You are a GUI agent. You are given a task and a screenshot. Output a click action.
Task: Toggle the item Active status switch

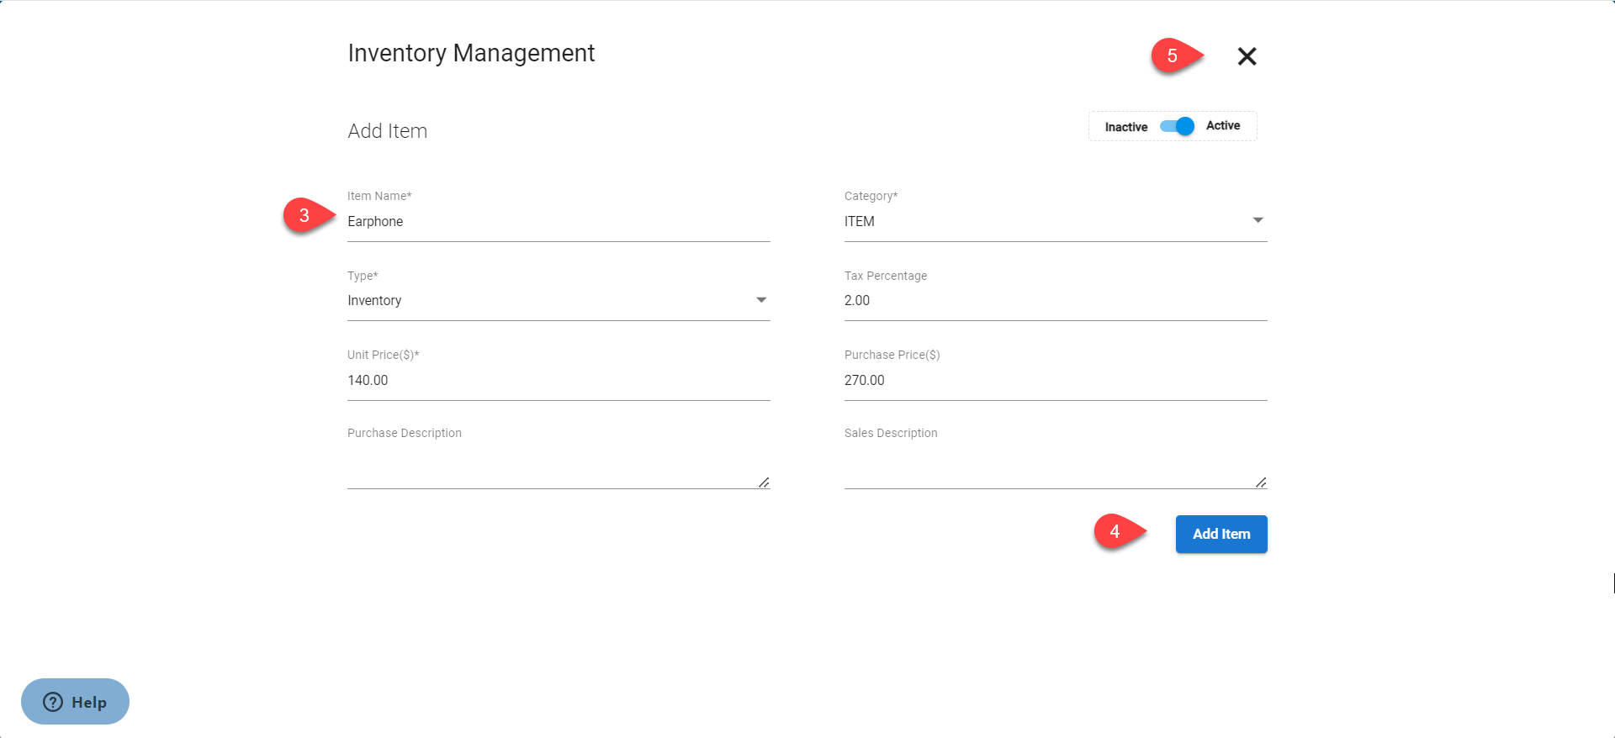pos(1178,126)
